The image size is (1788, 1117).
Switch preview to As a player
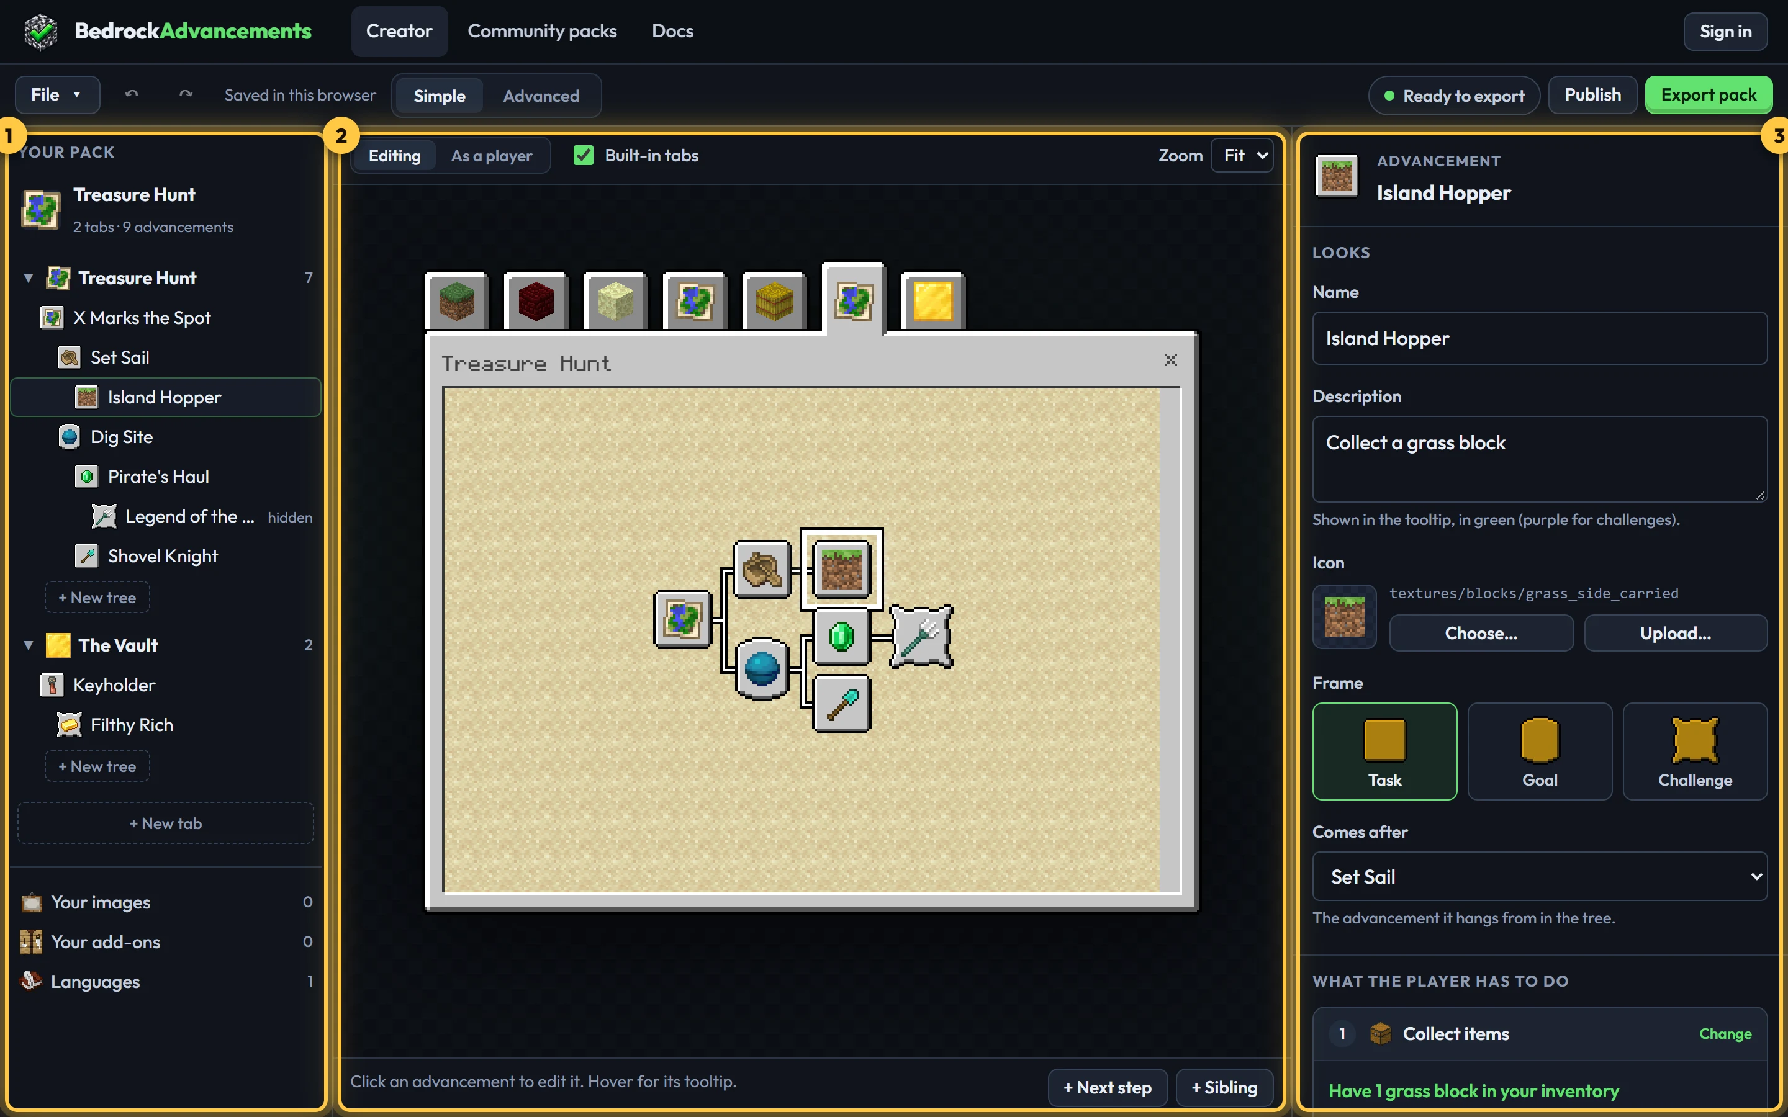[x=491, y=156]
